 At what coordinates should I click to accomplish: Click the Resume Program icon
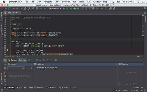(x=5, y=64)
